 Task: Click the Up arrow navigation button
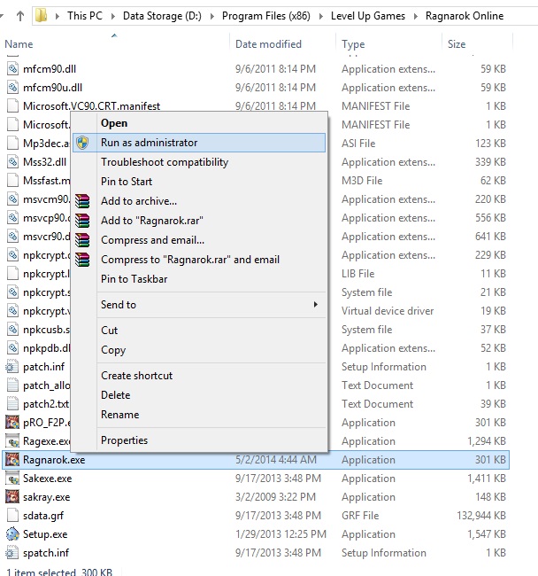point(20,16)
